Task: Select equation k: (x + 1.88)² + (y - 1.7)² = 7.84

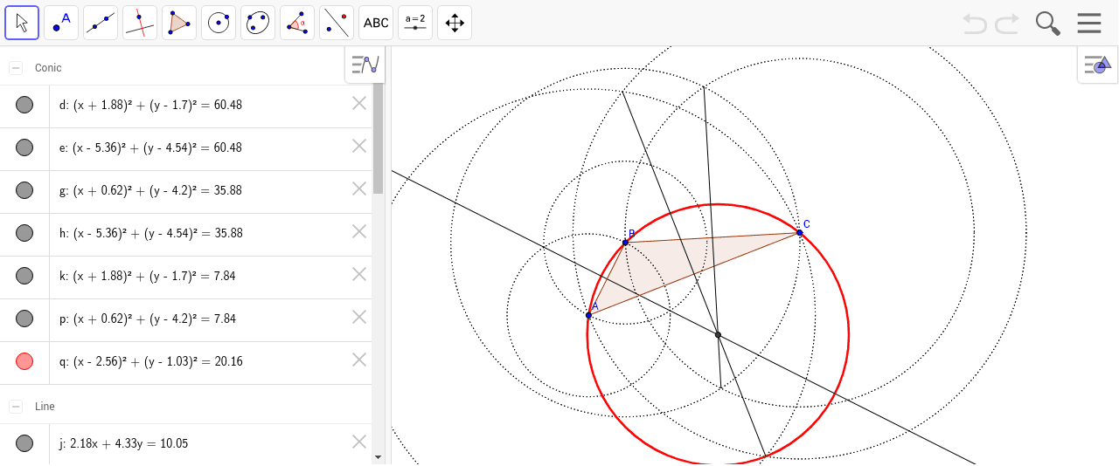Action: (147, 276)
